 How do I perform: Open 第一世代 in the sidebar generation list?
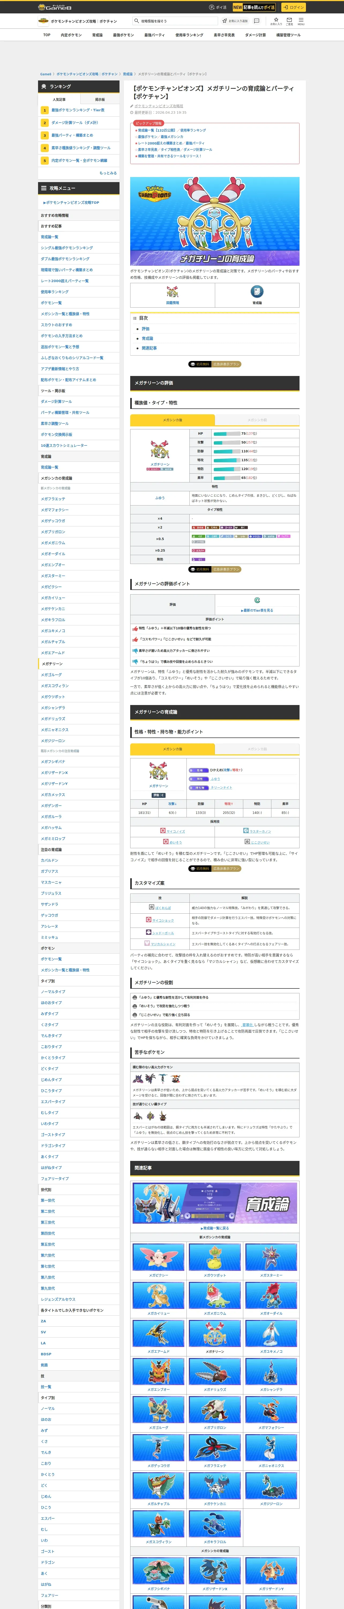(48, 1201)
